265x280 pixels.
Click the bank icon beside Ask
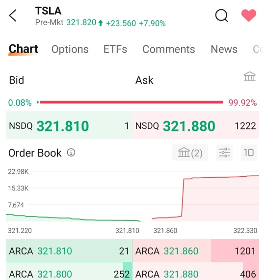click(249, 76)
